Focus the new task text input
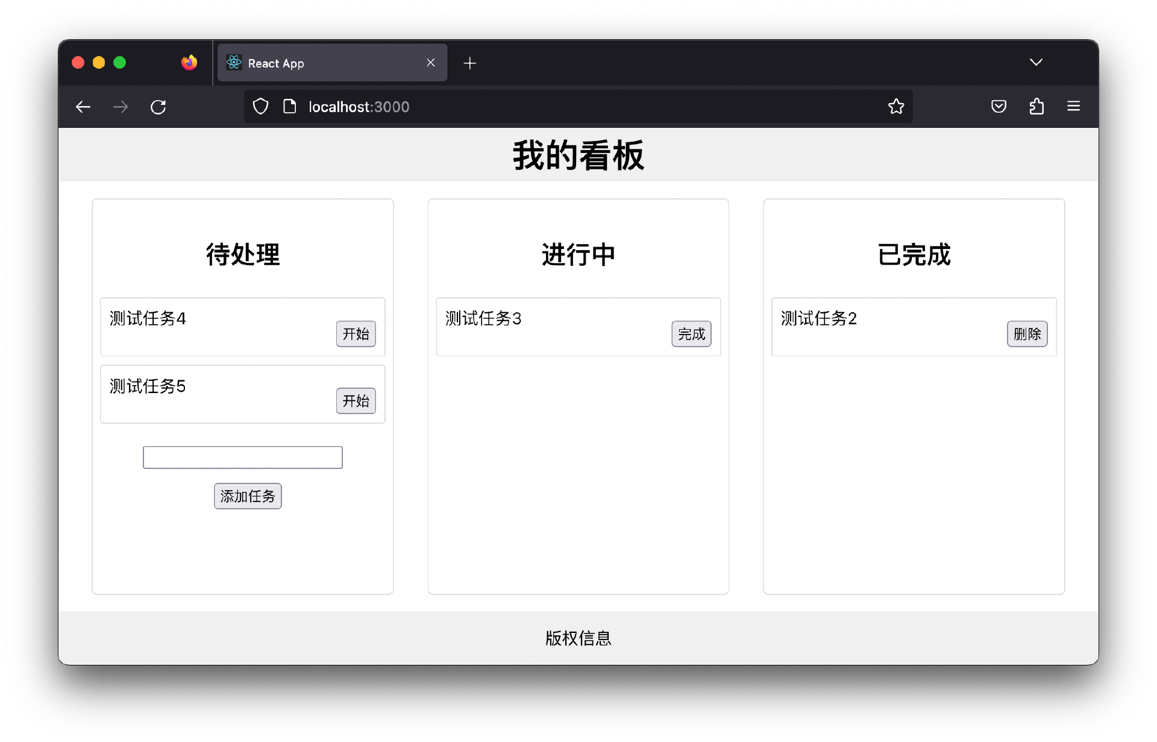The height and width of the screenshot is (742, 1157). click(x=242, y=457)
